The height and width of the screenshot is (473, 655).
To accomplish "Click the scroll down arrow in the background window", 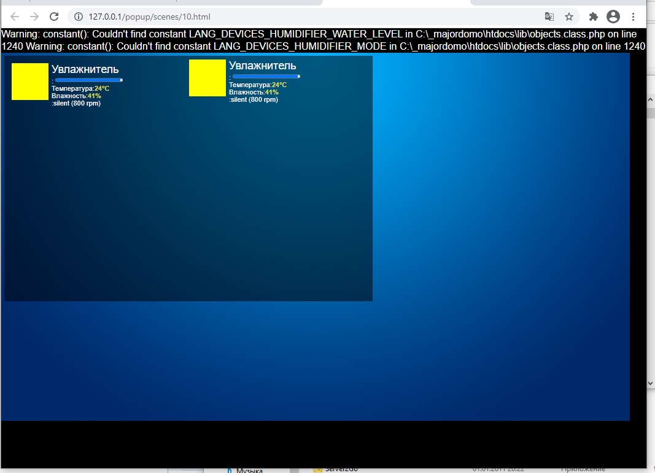I will coord(651,383).
